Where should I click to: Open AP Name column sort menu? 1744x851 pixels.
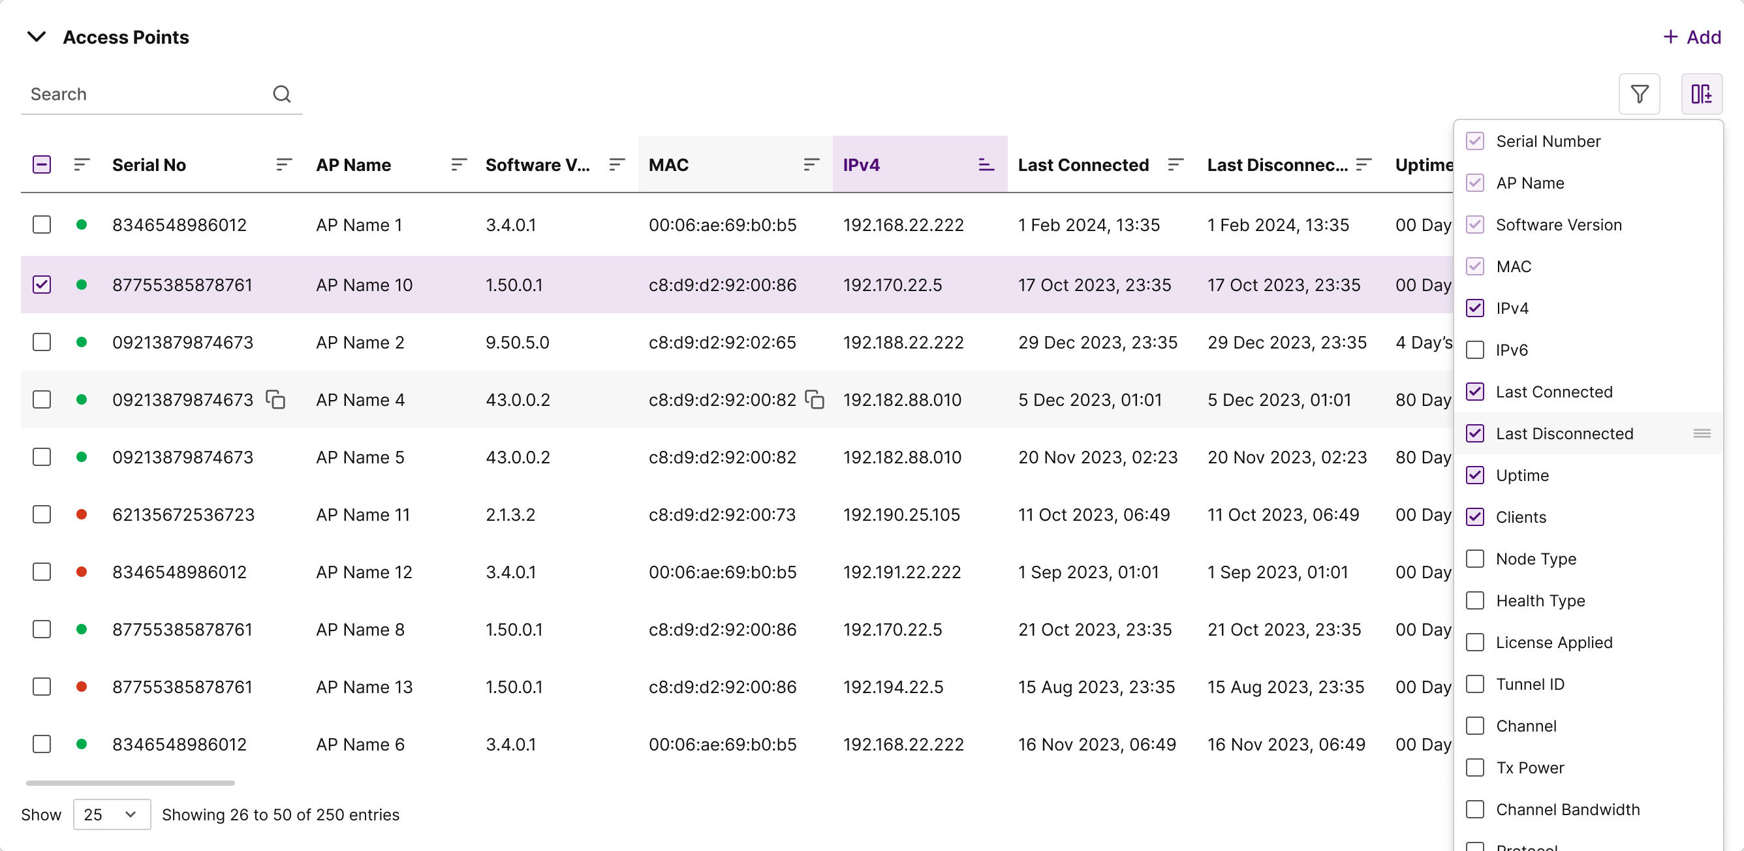click(x=458, y=164)
